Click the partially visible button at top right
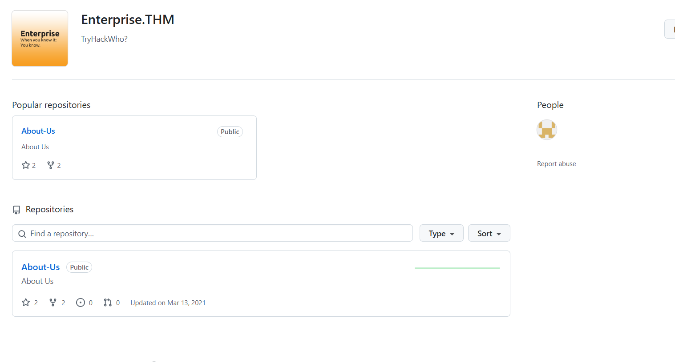The image size is (675, 362). click(x=670, y=29)
